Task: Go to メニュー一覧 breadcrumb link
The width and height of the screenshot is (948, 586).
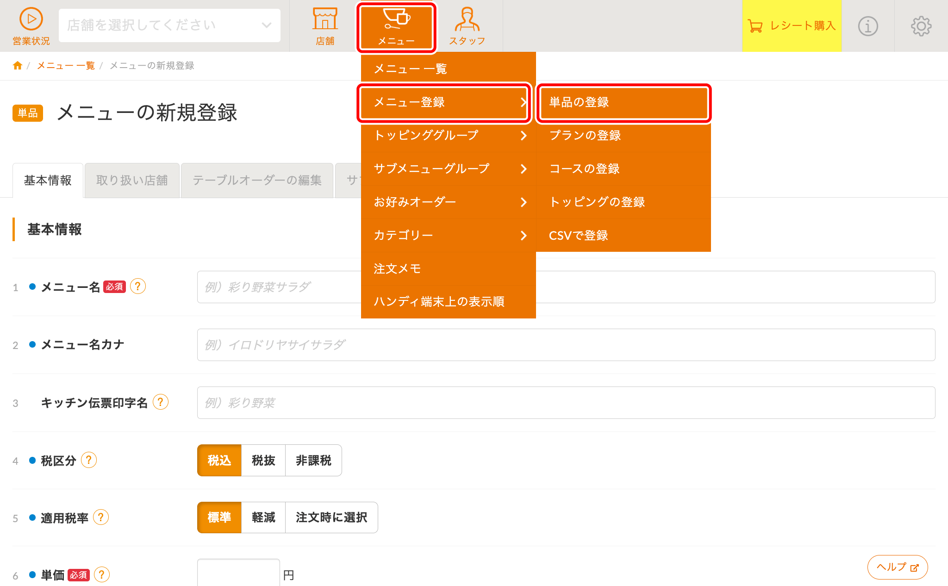Action: (x=66, y=66)
